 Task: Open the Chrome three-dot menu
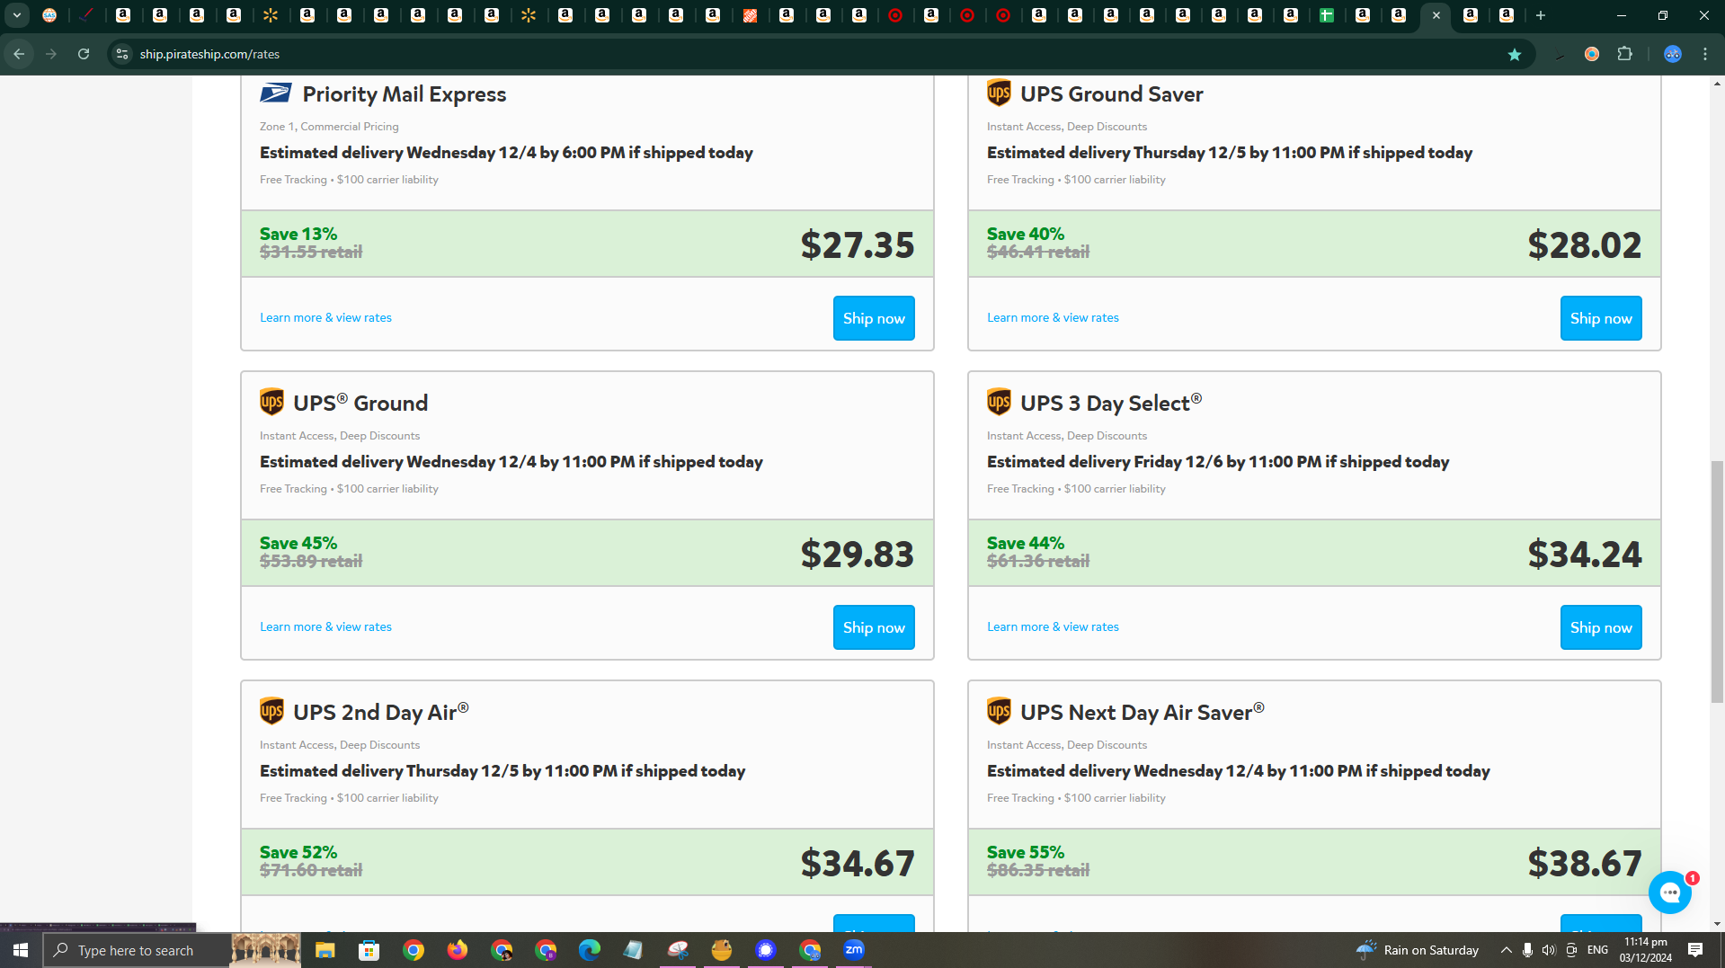pos(1705,54)
